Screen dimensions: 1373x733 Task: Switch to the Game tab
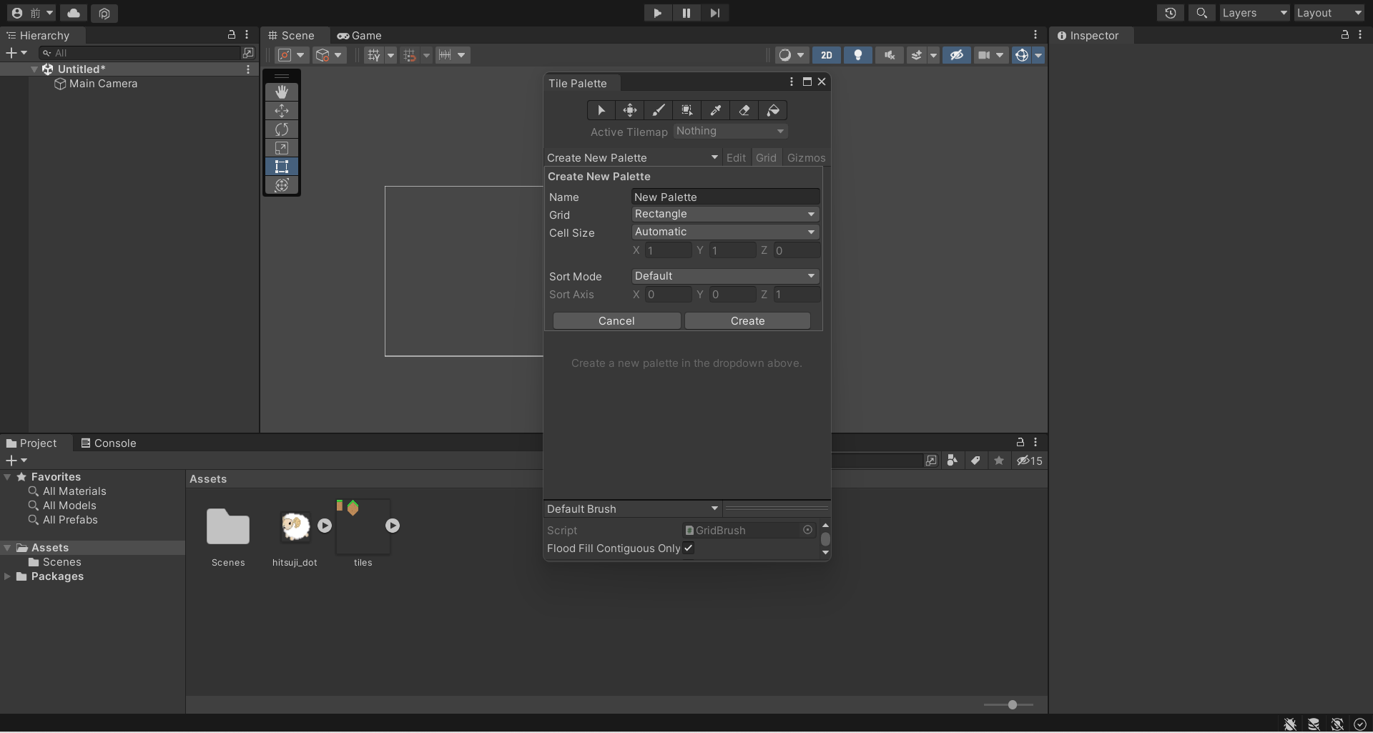pos(360,36)
